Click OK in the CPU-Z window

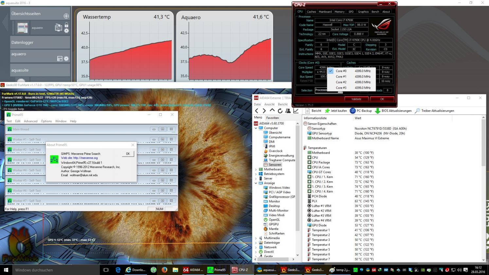tap(382, 99)
